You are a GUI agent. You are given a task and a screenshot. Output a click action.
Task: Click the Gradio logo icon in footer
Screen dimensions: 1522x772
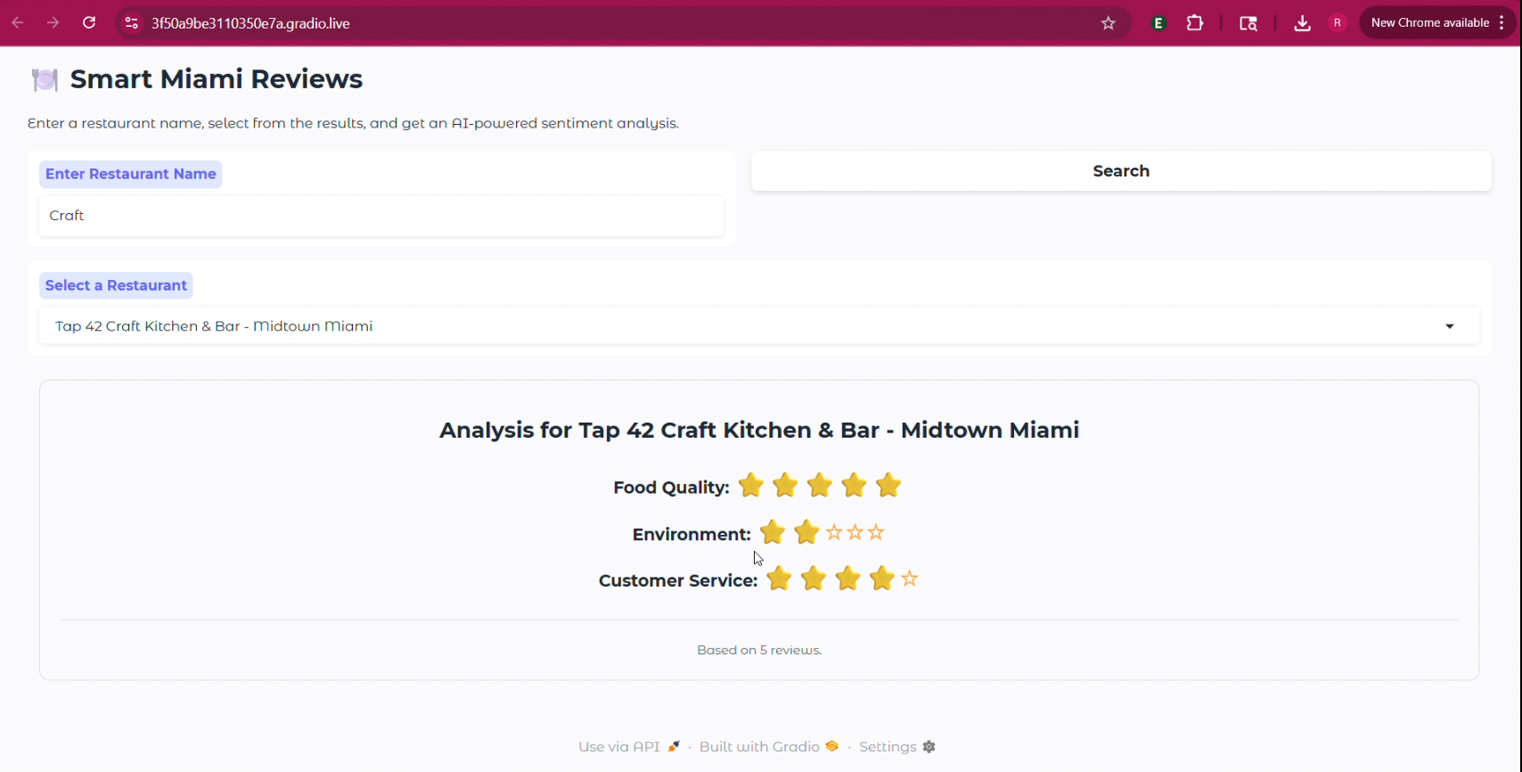832,747
